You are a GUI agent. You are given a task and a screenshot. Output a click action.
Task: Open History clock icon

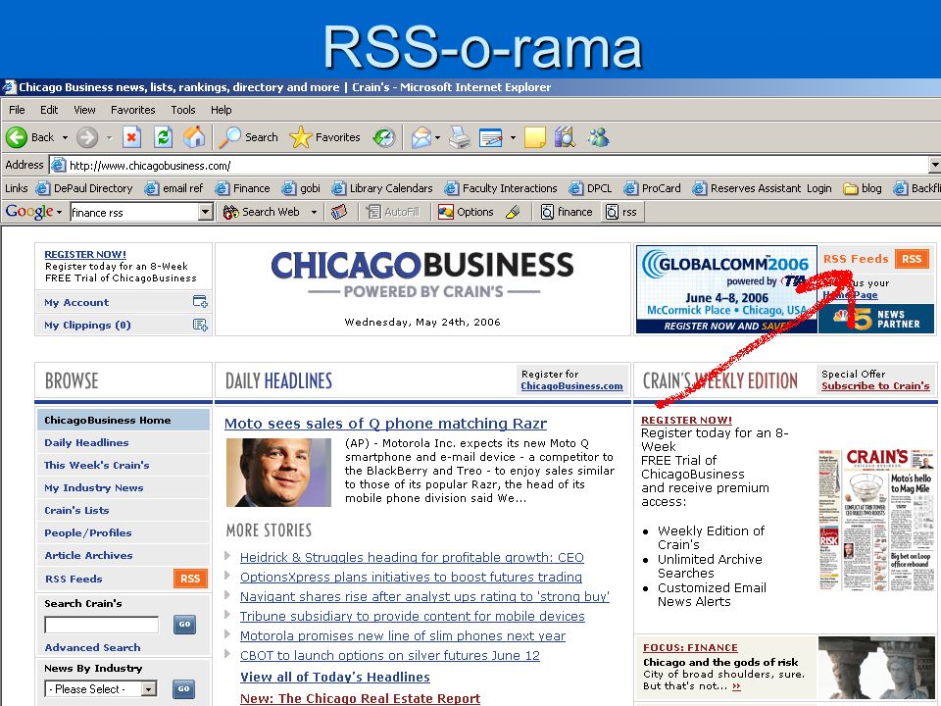pyautogui.click(x=384, y=137)
